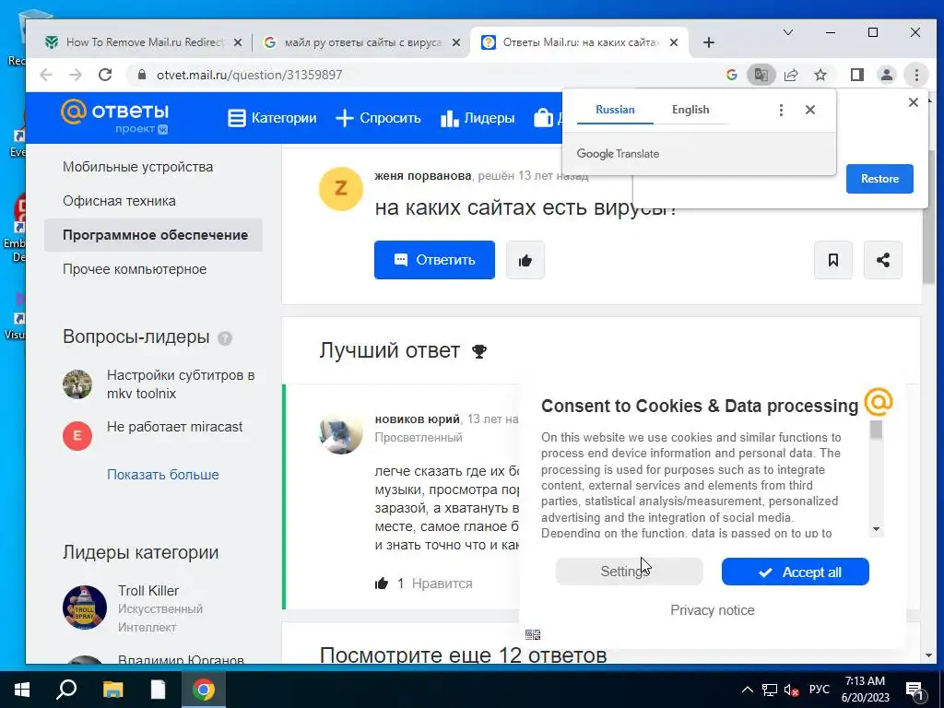944x708 pixels.
Task: Open Офисная техника category
Action: click(x=119, y=201)
